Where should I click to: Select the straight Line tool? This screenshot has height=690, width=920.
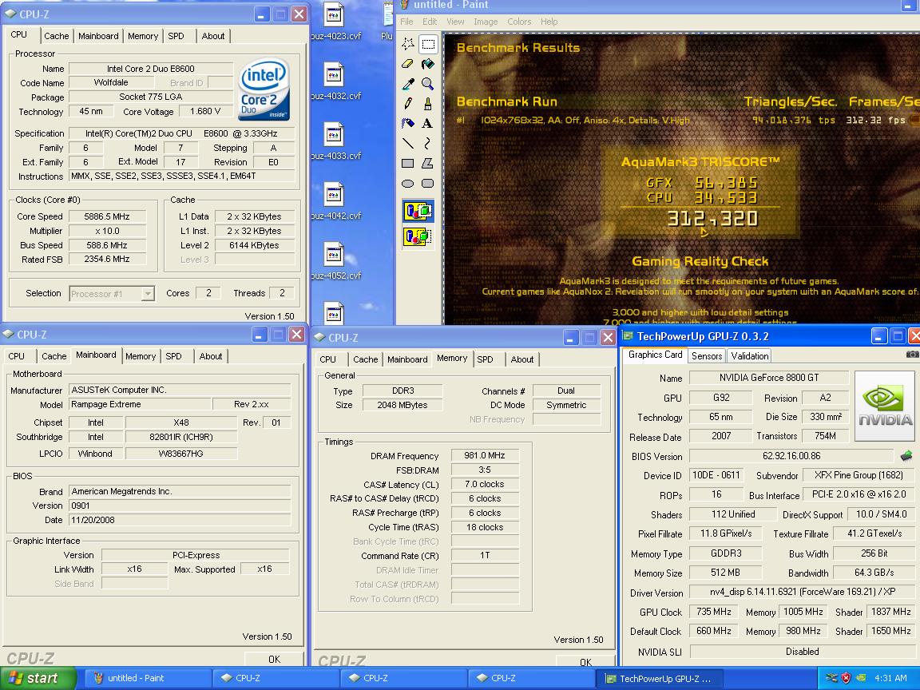[x=408, y=143]
